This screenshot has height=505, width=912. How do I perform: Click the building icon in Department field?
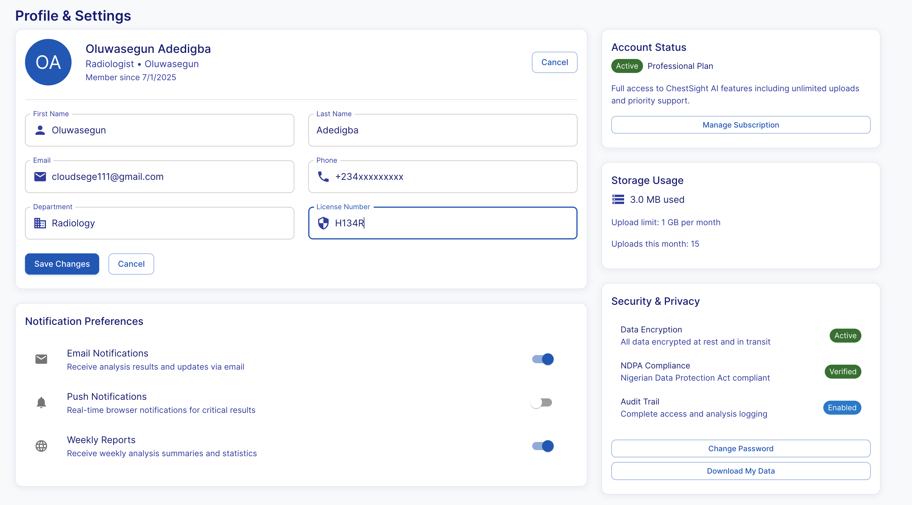tap(40, 223)
